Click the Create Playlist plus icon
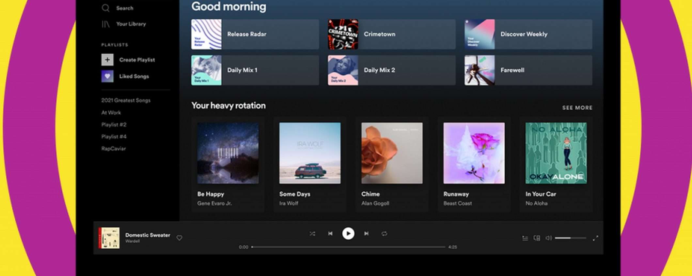This screenshot has height=276, width=692. (107, 60)
